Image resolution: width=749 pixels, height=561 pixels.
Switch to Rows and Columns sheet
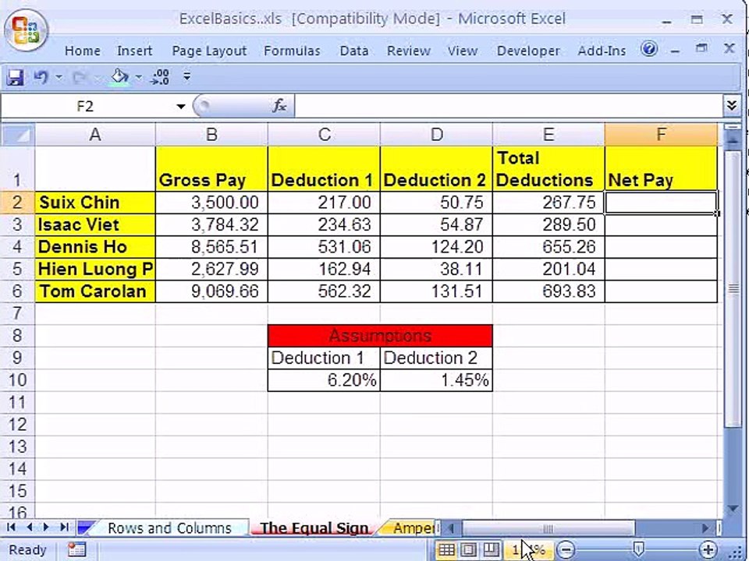point(169,528)
